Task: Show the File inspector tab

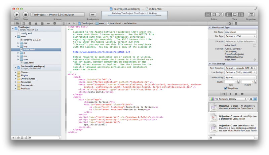Action: click(x=230, y=24)
